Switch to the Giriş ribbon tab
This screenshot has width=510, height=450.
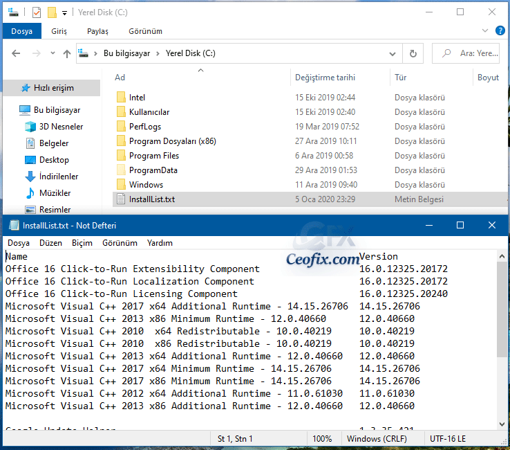[x=59, y=31]
